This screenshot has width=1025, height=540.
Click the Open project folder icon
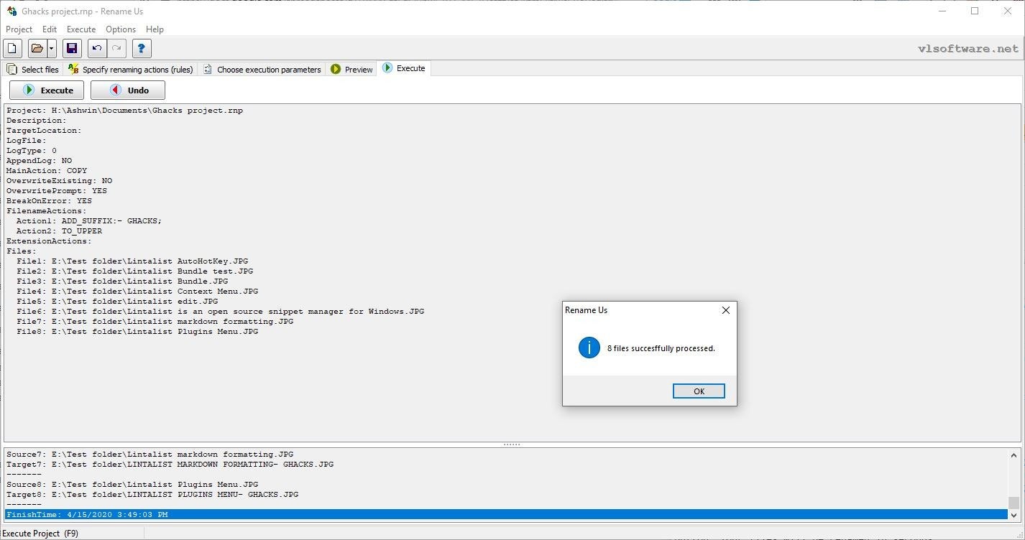click(x=37, y=49)
